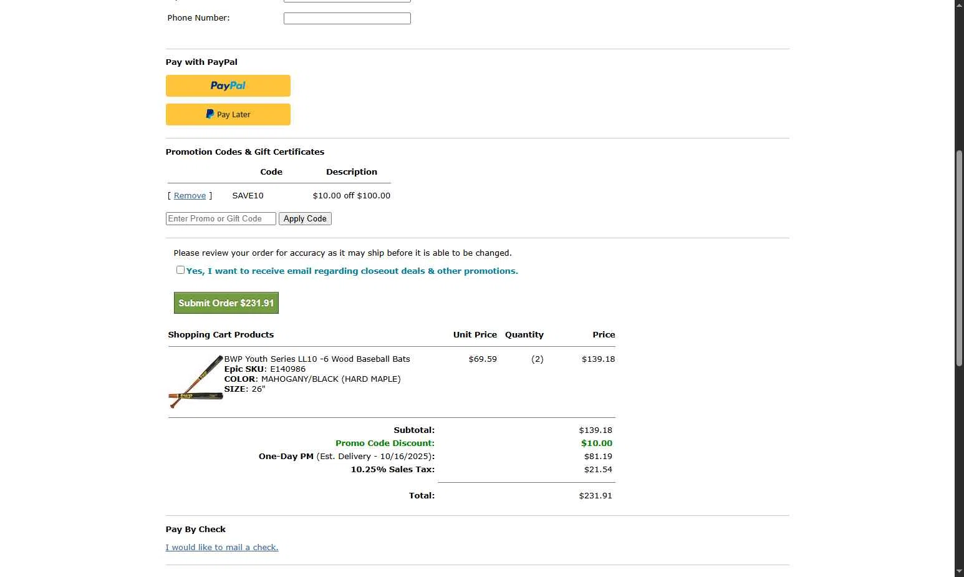The width and height of the screenshot is (964, 577).
Task: Remove the SAVE10 promotion code
Action: point(190,196)
